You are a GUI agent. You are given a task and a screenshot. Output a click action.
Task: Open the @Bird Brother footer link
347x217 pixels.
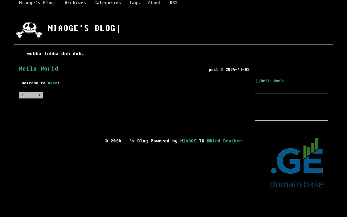coord(224,141)
